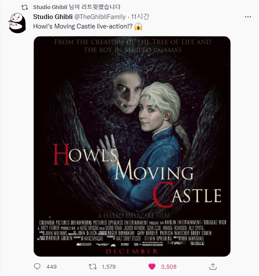
Task: Open the tweet via the 11시간 timestamp
Action: tap(140, 17)
